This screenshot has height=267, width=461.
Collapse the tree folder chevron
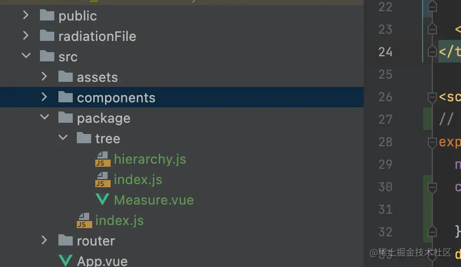pos(63,138)
